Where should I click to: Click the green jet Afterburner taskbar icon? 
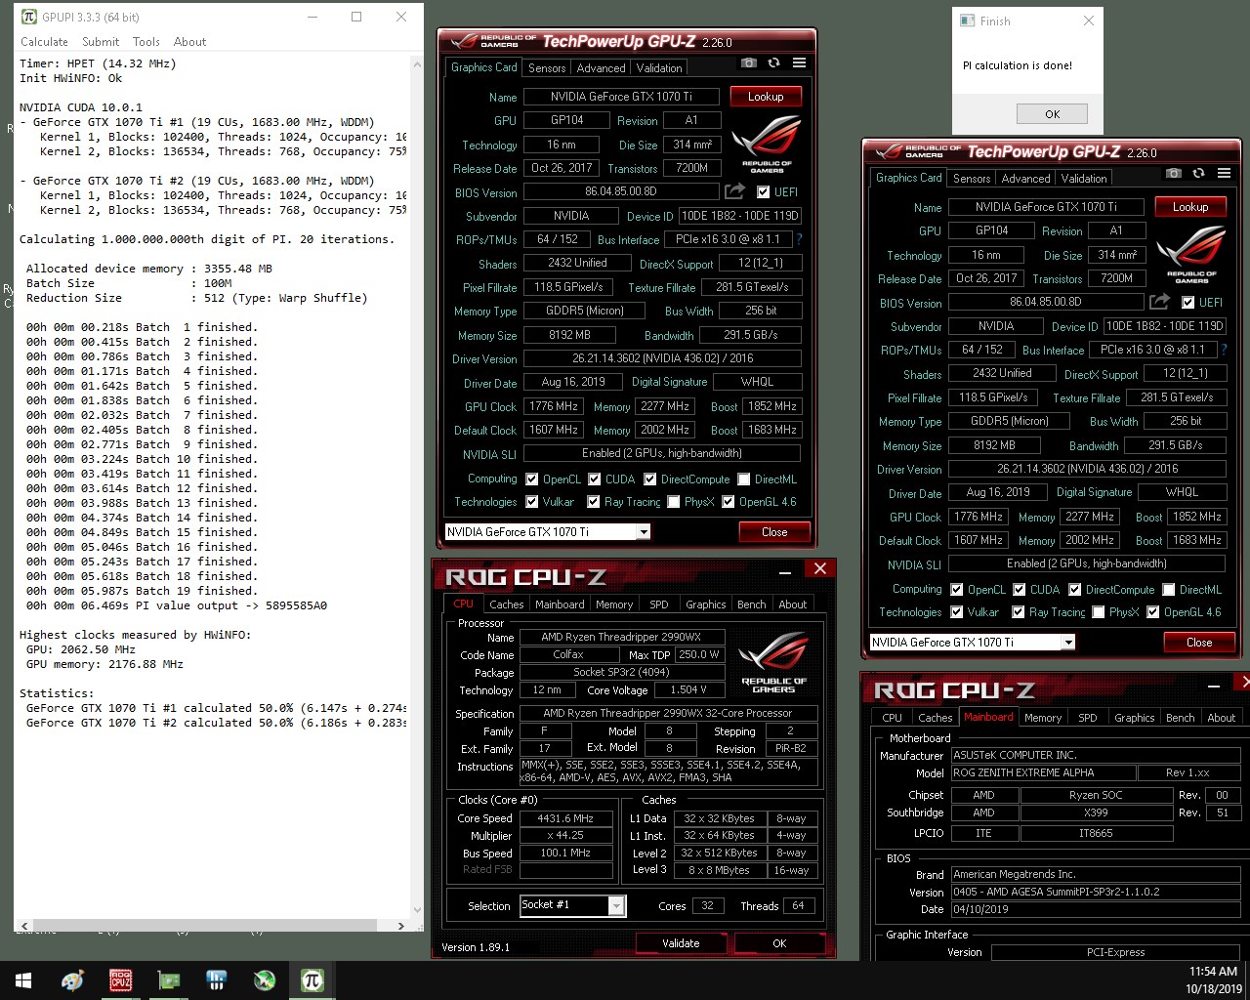coord(264,980)
